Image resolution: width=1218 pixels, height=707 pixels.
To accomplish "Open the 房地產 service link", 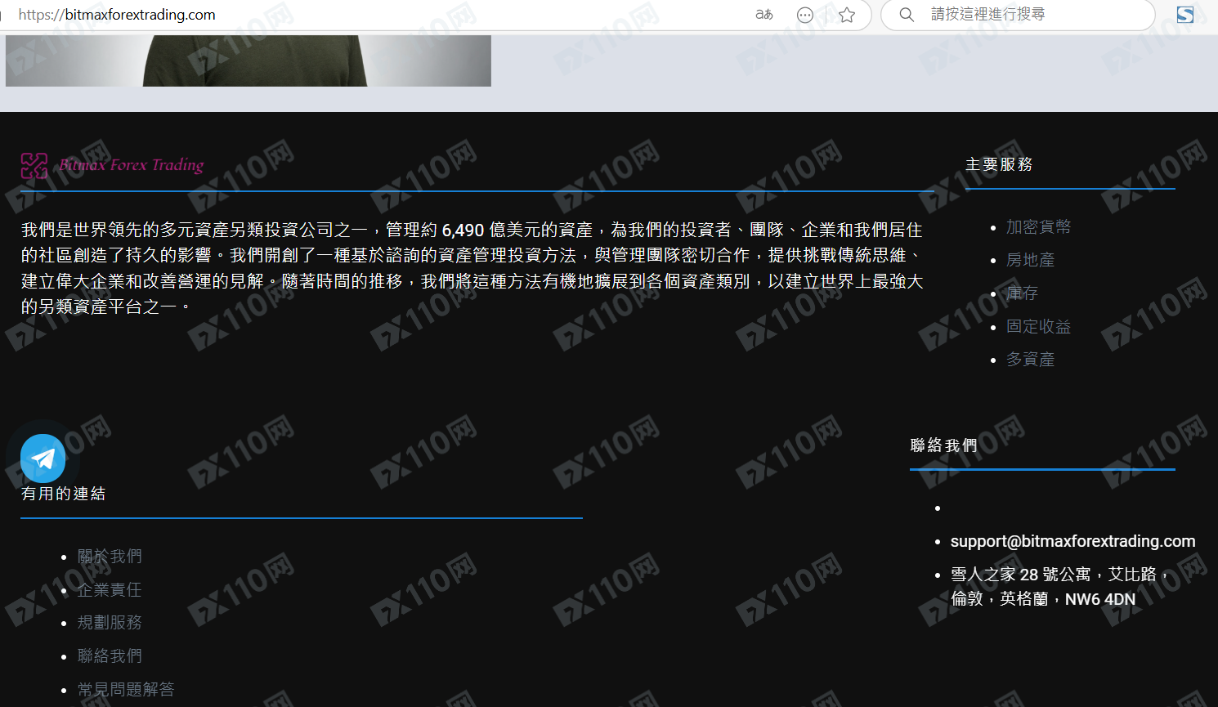I will [1030, 260].
